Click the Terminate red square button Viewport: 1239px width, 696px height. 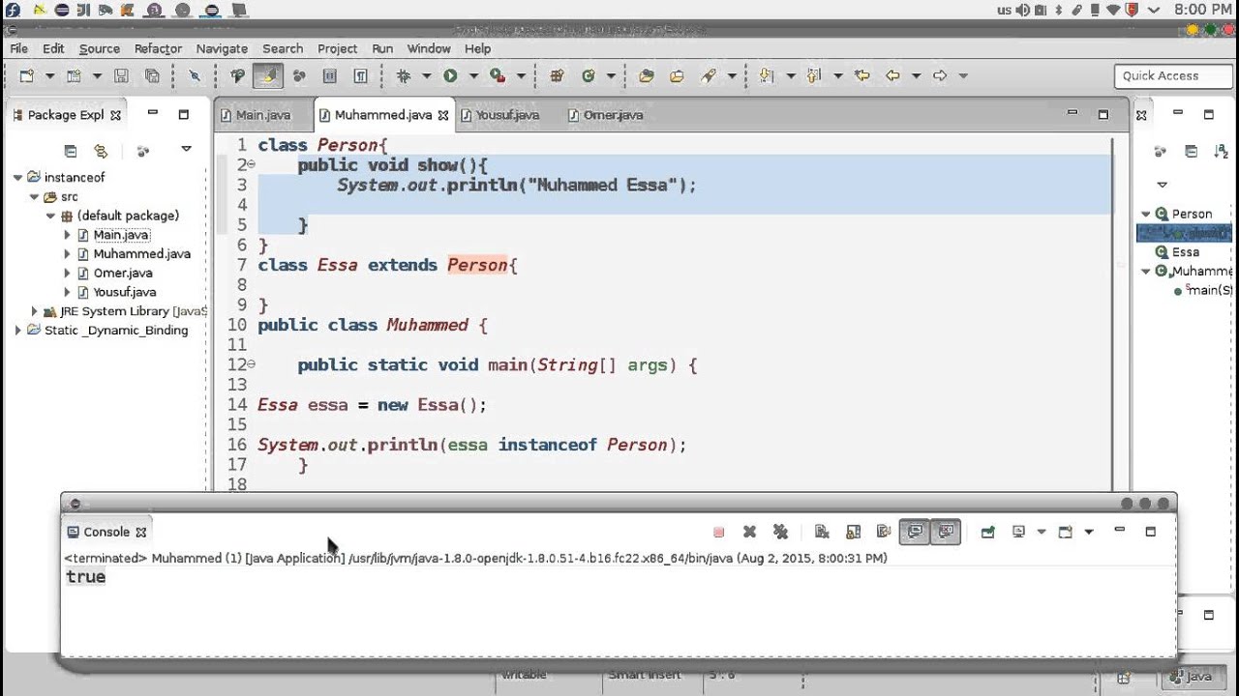718,532
